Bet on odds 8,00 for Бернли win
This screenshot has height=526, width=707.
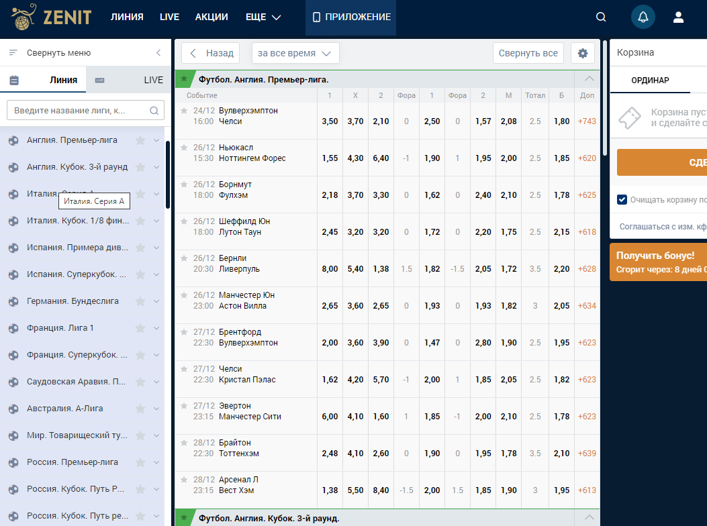pos(330,269)
